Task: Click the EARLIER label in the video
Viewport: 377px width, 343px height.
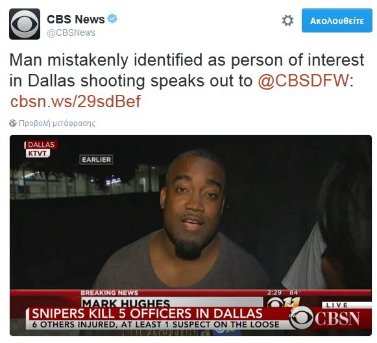Action: [96, 160]
